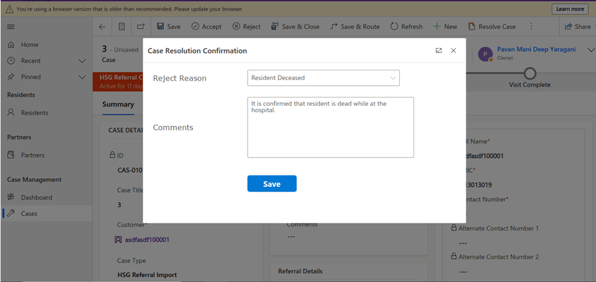Image resolution: width=596 pixels, height=282 pixels.
Task: Click Refresh in the command bar
Action: tap(406, 26)
